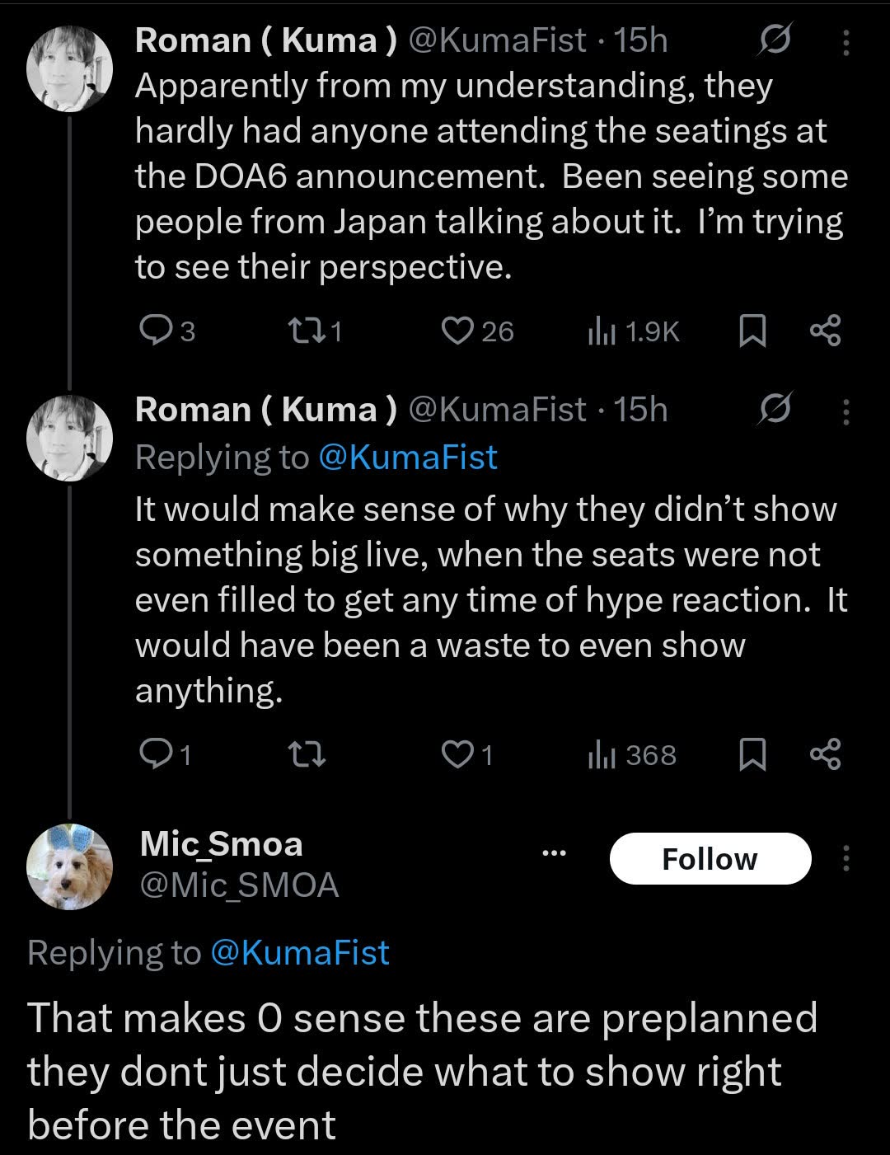The height and width of the screenshot is (1155, 890).
Task: Like the tweet with 1 like
Action: pyautogui.click(x=467, y=755)
